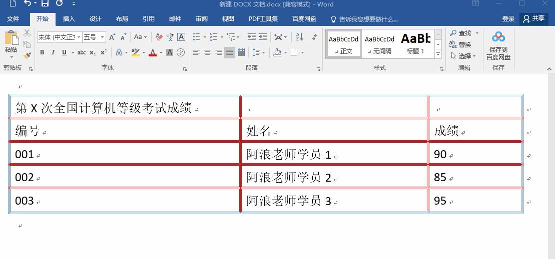Screen dimensions: 555x259
Task: Toggle underline formatting
Action: click(64, 52)
